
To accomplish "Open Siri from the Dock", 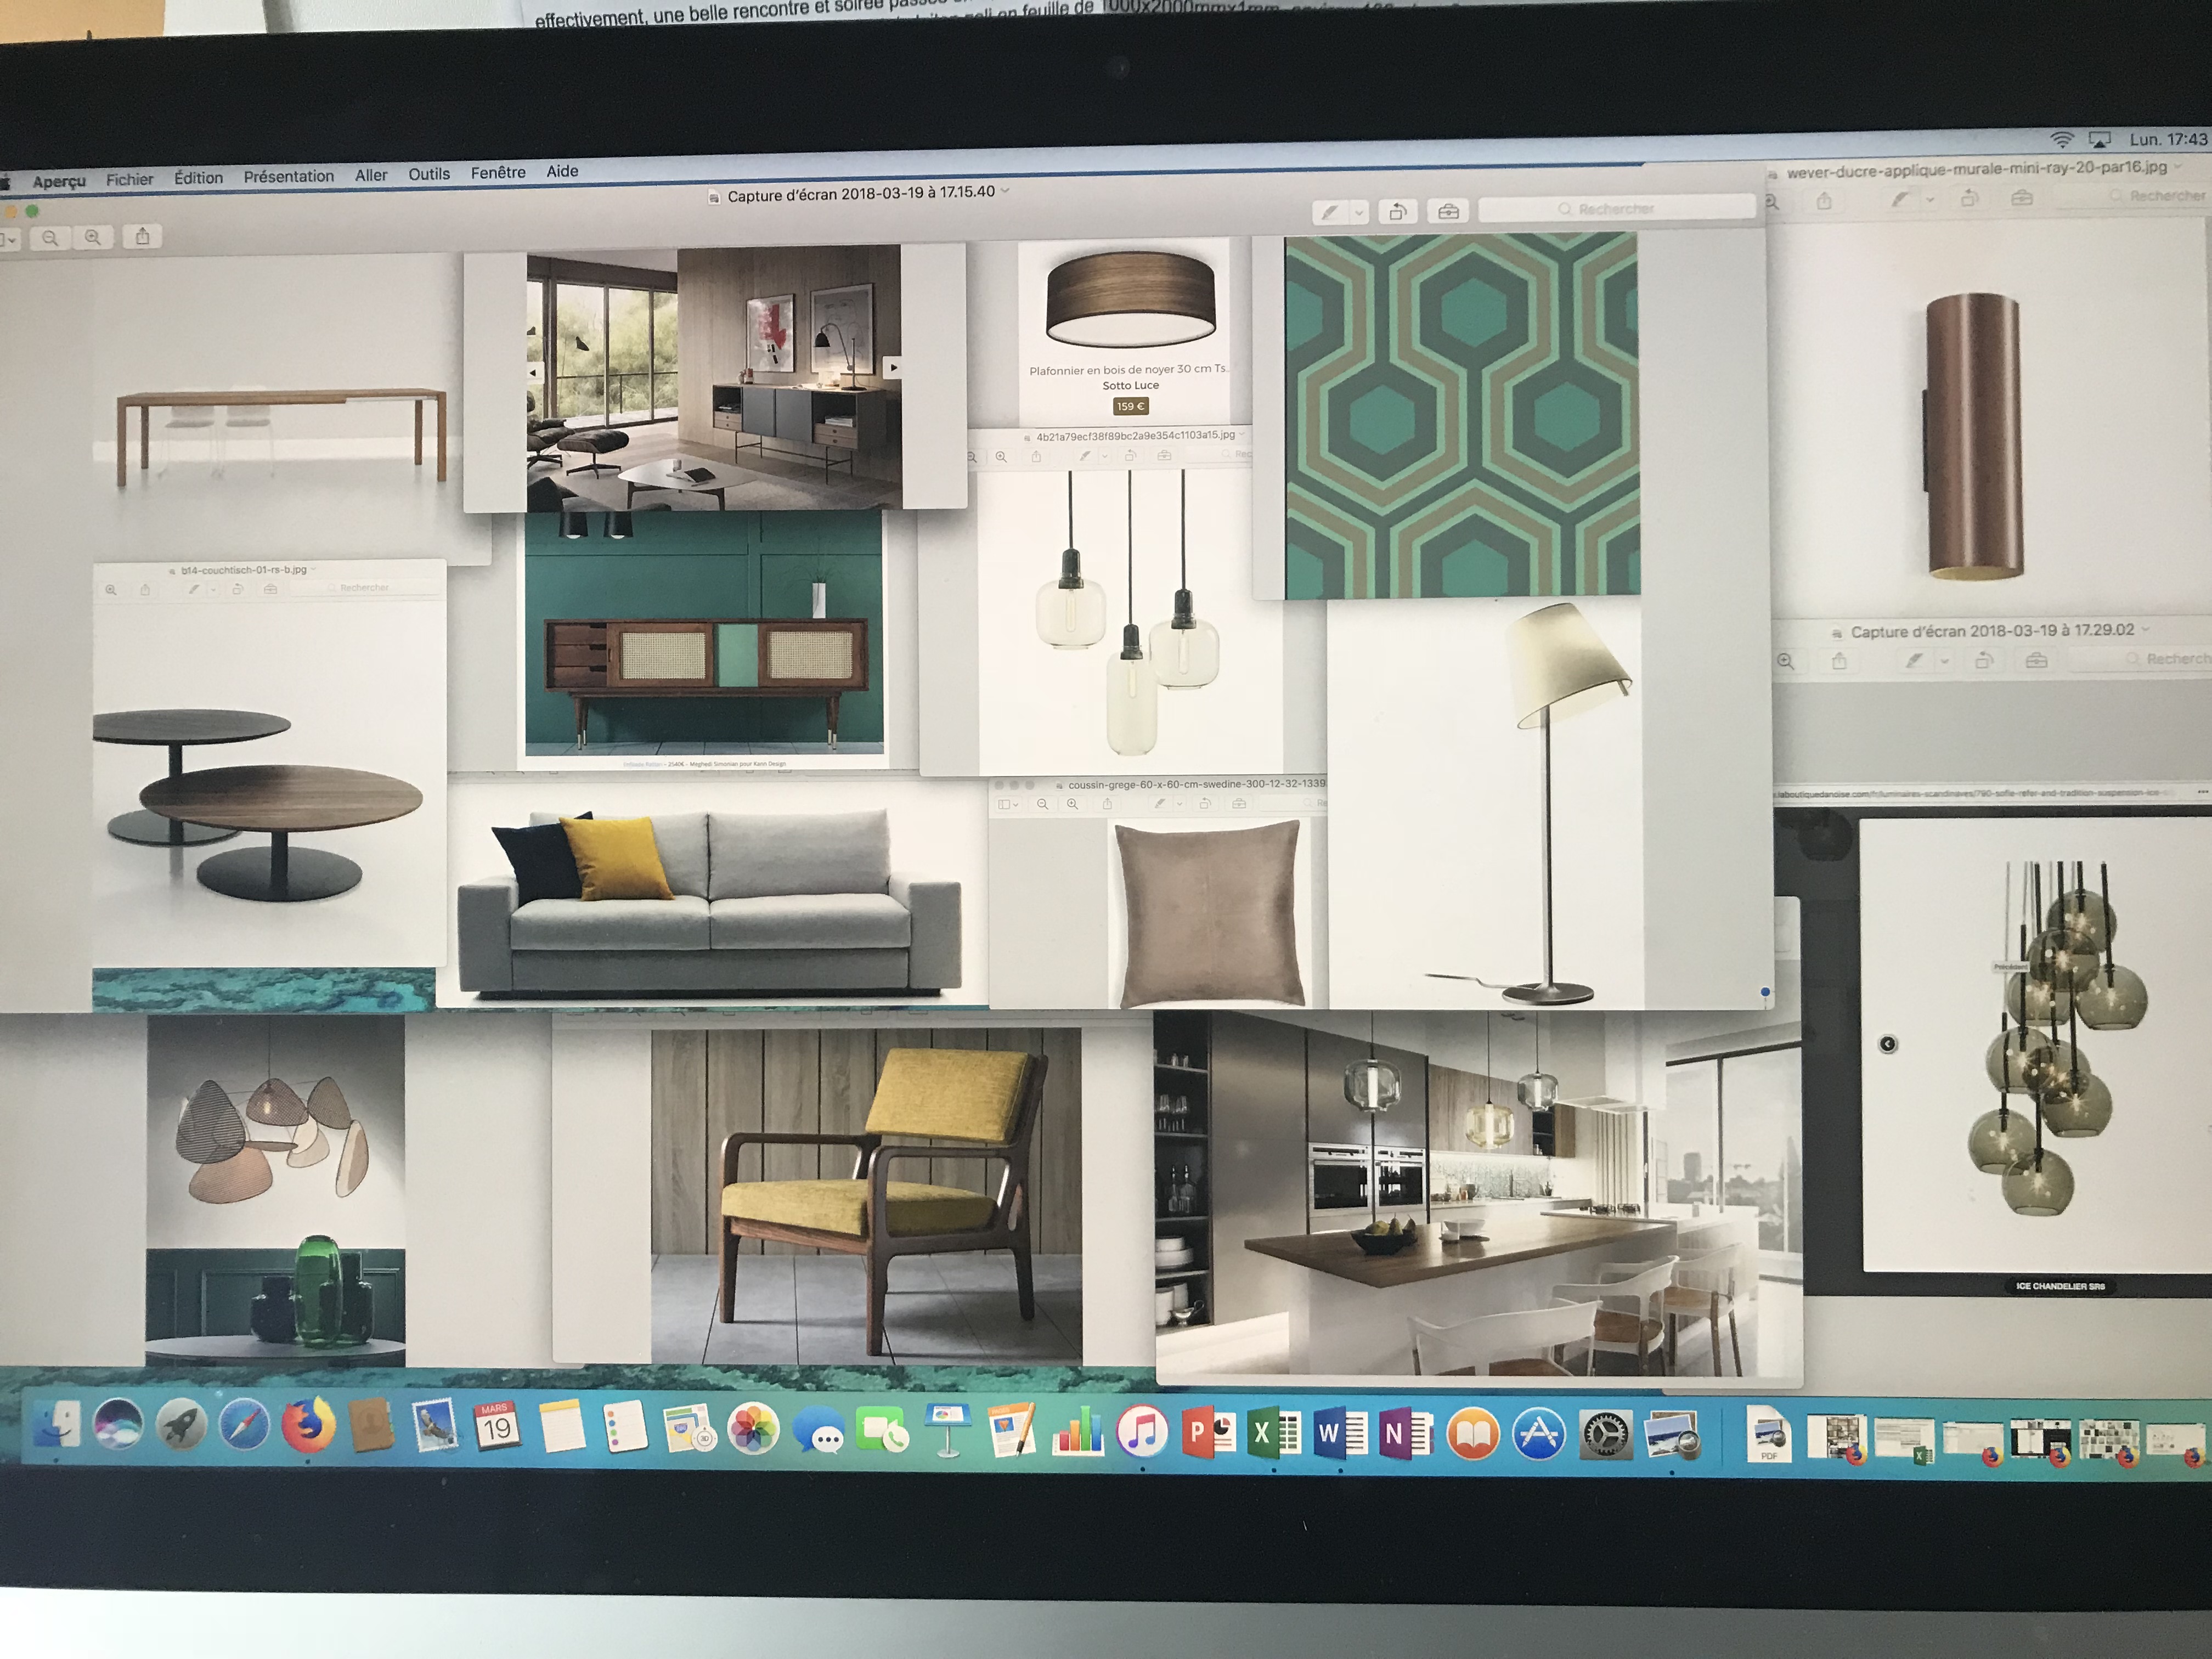I will (x=118, y=1424).
